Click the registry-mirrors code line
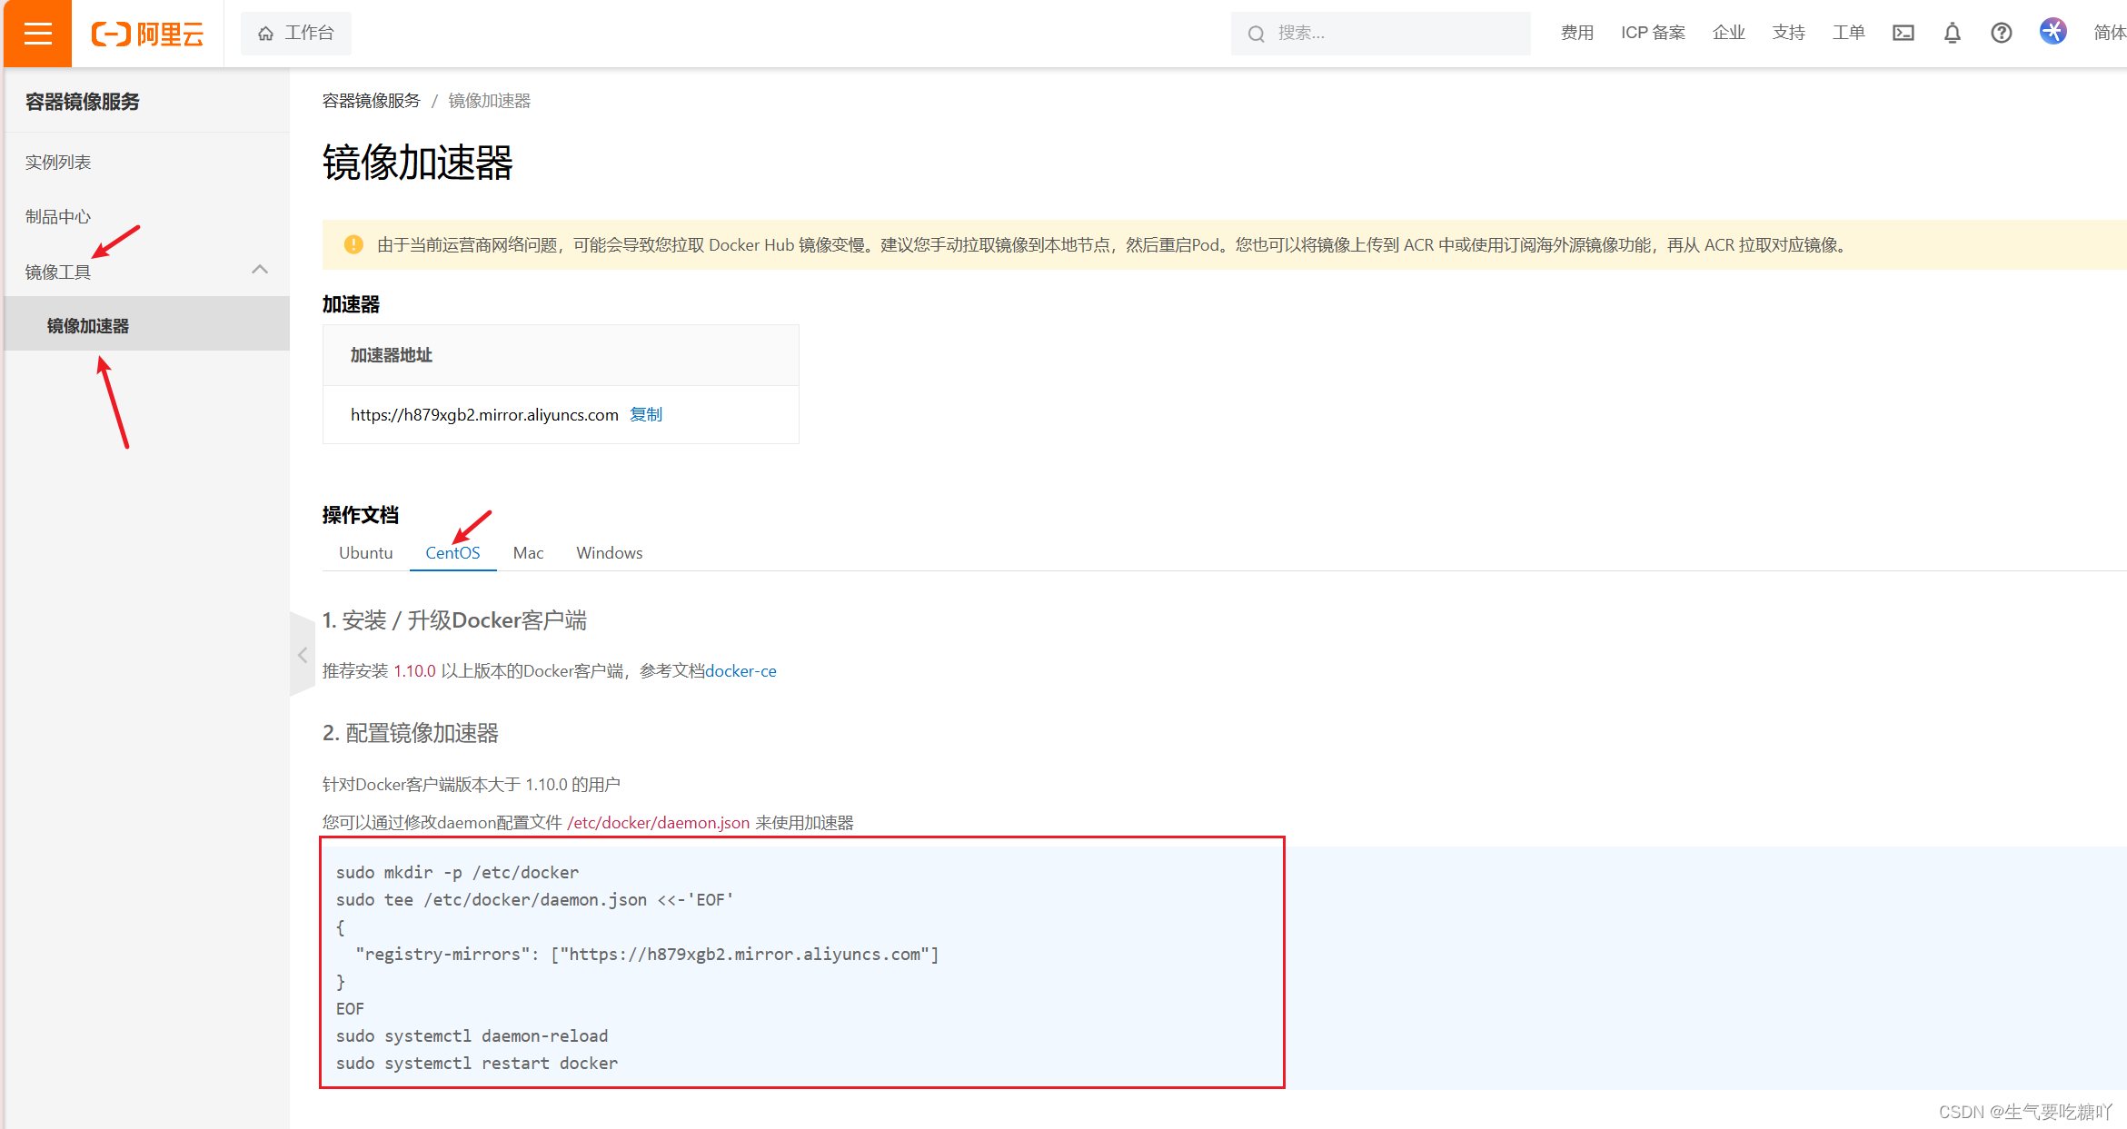 (x=647, y=955)
